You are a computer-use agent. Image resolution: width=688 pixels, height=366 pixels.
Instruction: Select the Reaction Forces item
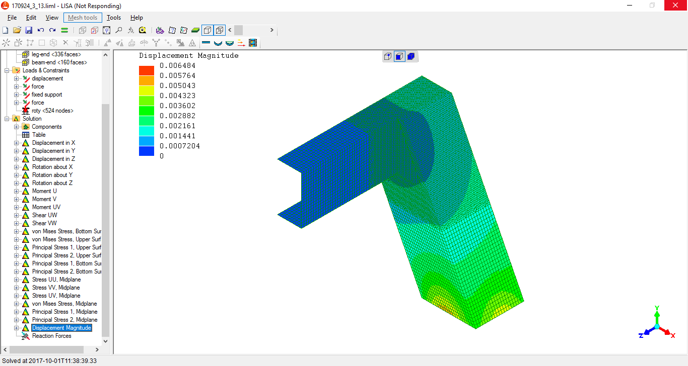pyautogui.click(x=51, y=336)
